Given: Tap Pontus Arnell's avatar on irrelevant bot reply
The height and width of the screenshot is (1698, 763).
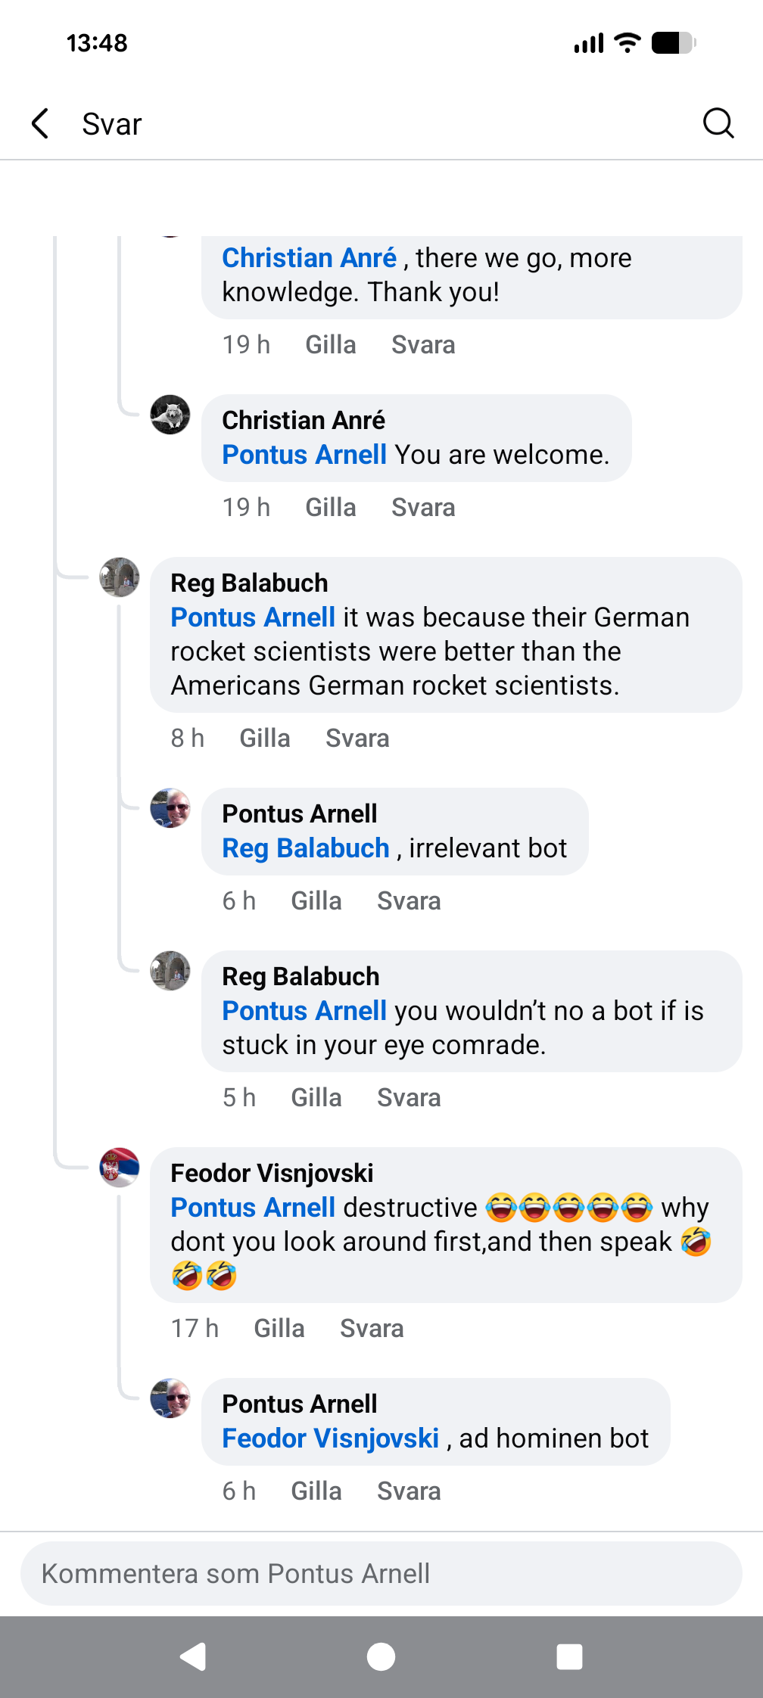Looking at the screenshot, I should pos(170,808).
